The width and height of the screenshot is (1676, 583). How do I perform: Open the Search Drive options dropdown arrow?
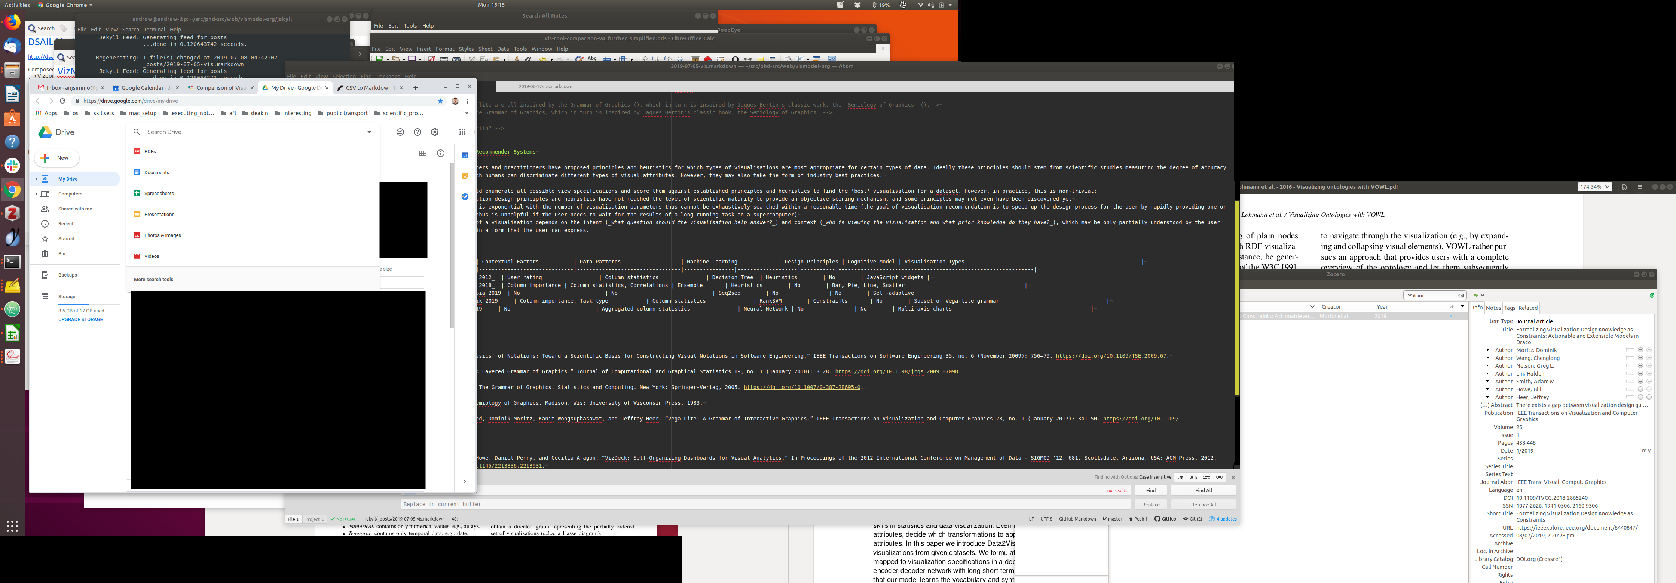[x=369, y=132]
